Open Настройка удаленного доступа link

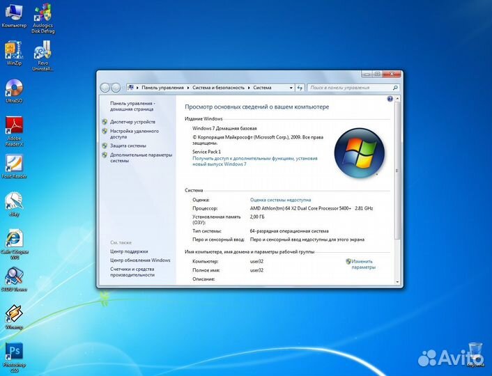coord(134,134)
